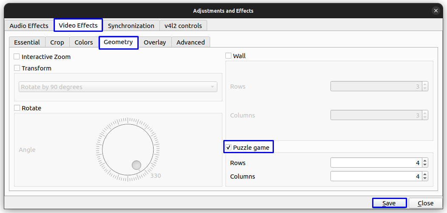Enable the Interactive Zoom checkbox
Screen dimensions: 447x213
[x=17, y=57]
